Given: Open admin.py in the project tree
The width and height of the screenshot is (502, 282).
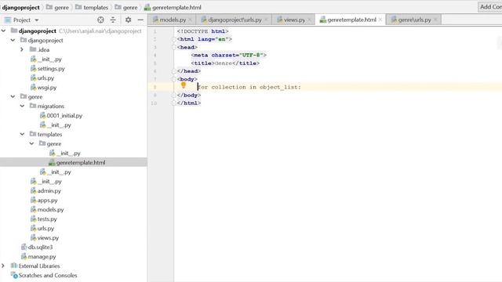Looking at the screenshot, I should 49,191.
